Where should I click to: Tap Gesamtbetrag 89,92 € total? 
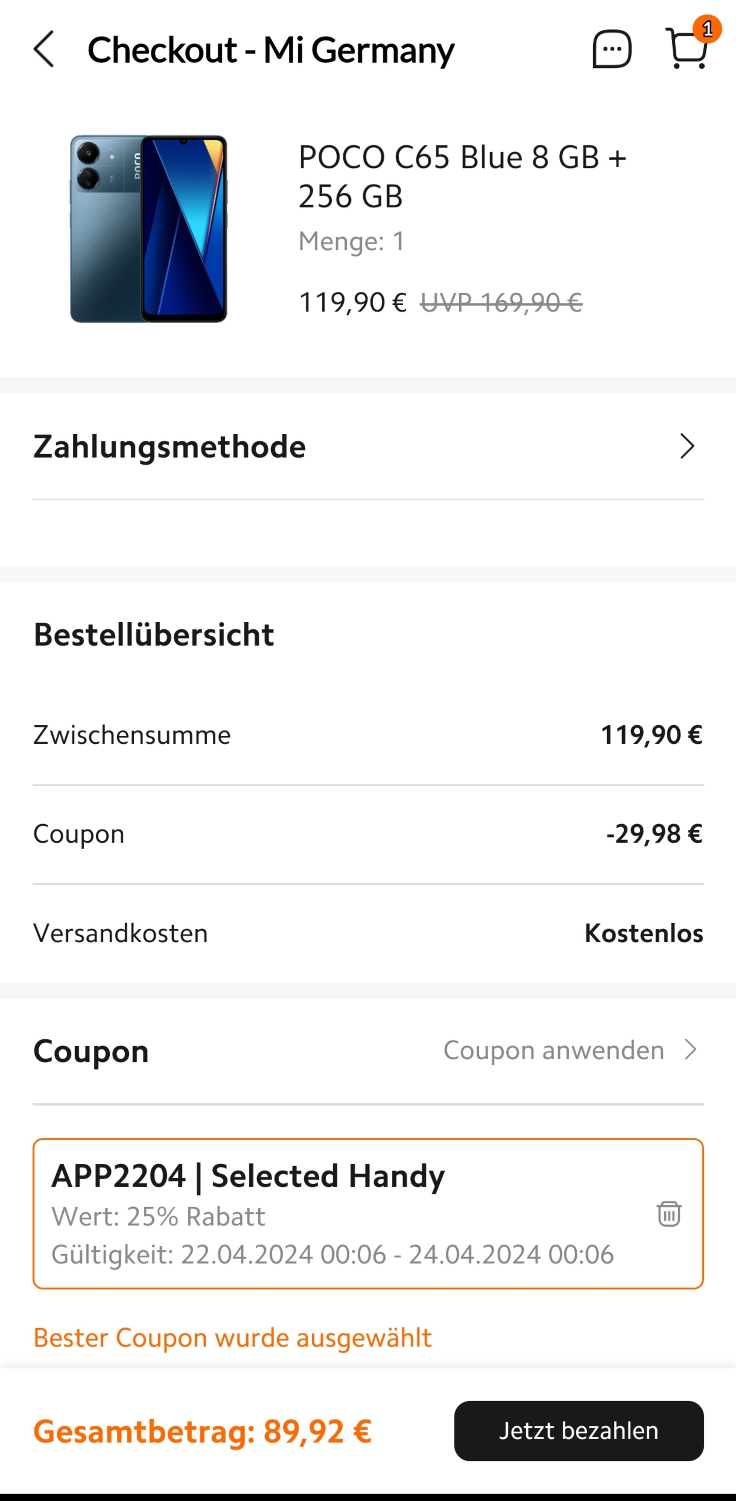(x=202, y=1431)
